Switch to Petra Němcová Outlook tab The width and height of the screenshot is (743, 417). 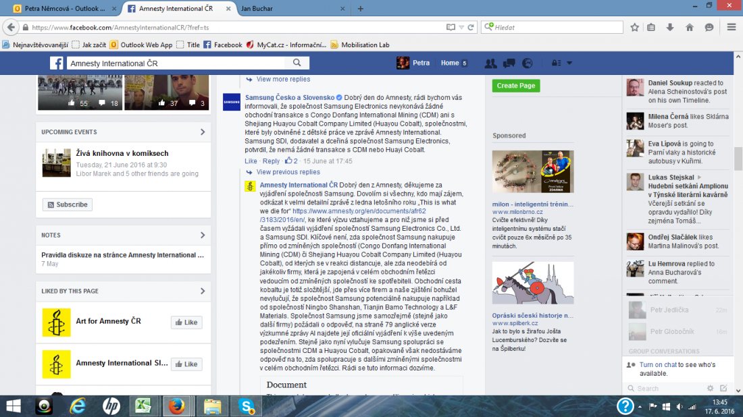click(65, 9)
